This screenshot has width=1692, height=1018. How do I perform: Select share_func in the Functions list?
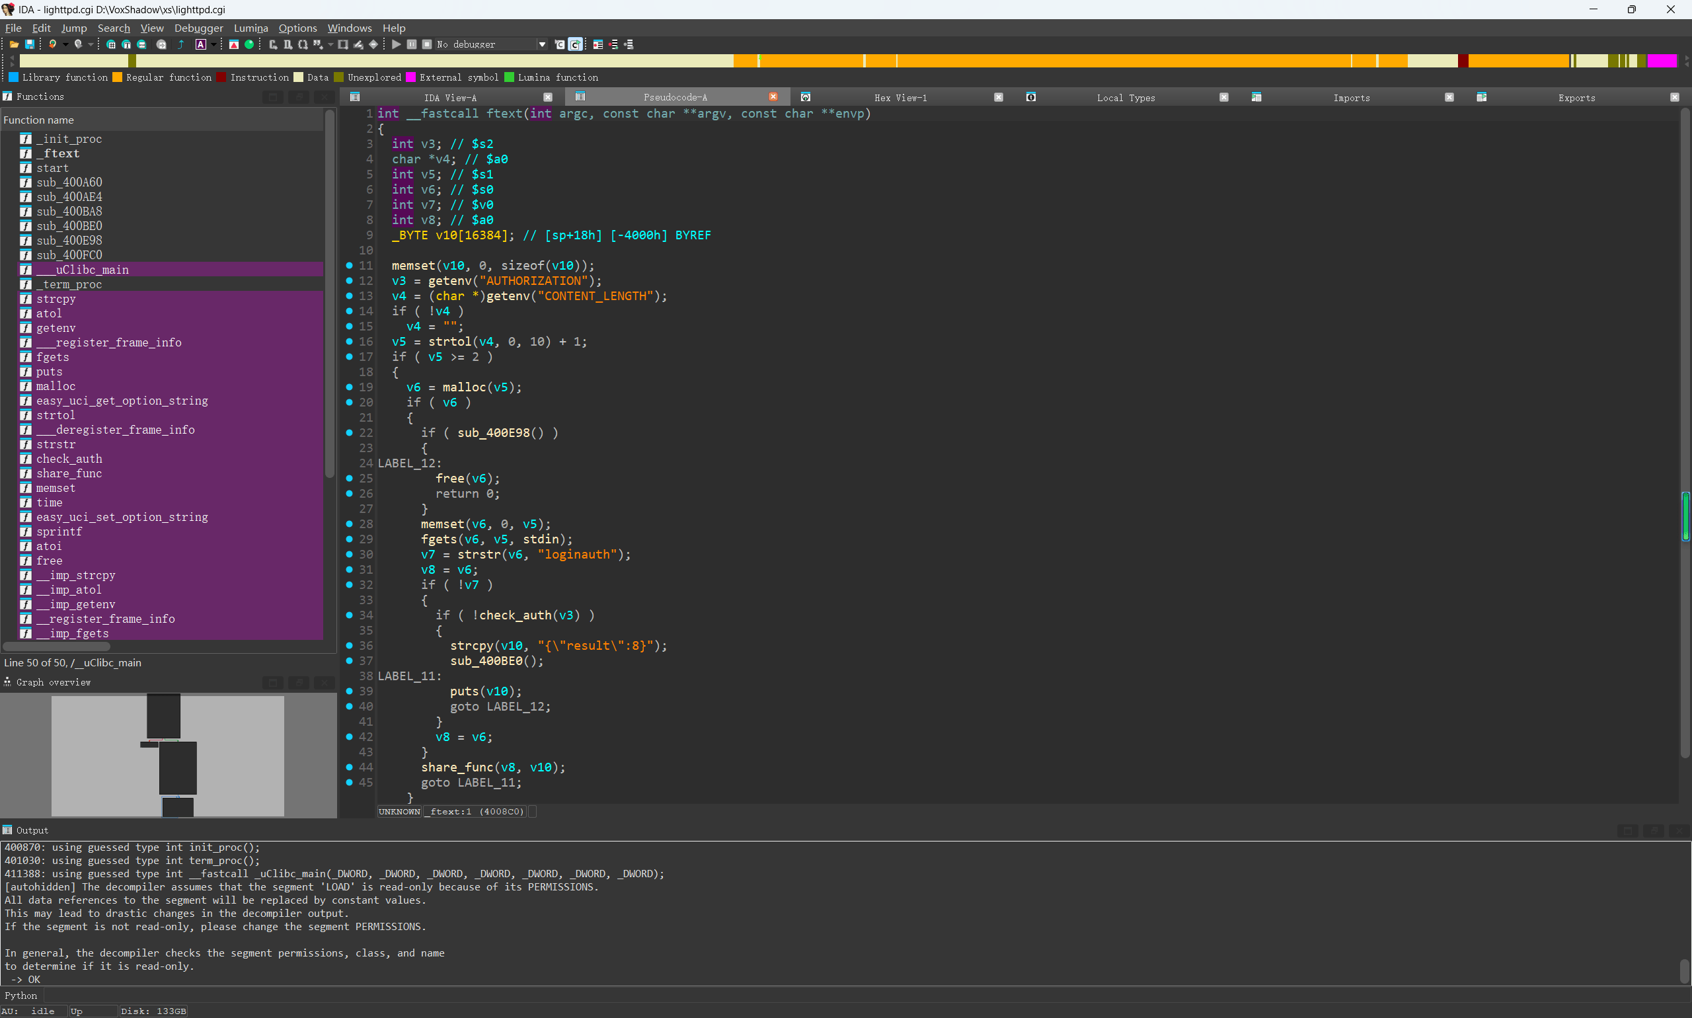[x=69, y=473]
